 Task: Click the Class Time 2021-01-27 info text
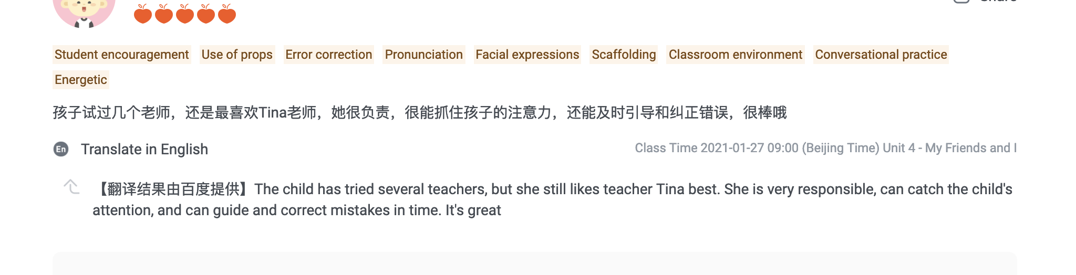point(825,148)
